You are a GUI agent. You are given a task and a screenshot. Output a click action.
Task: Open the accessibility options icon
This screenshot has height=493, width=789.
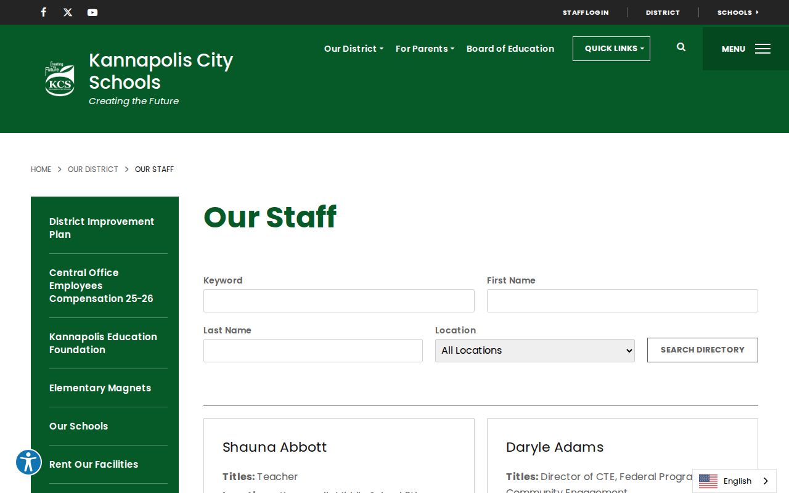point(28,462)
